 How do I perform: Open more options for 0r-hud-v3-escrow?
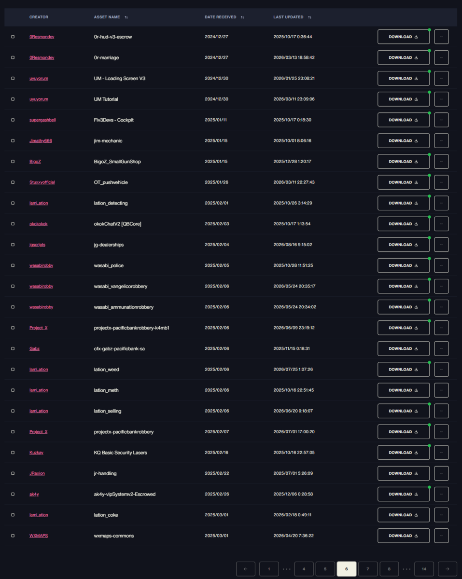[x=441, y=37]
